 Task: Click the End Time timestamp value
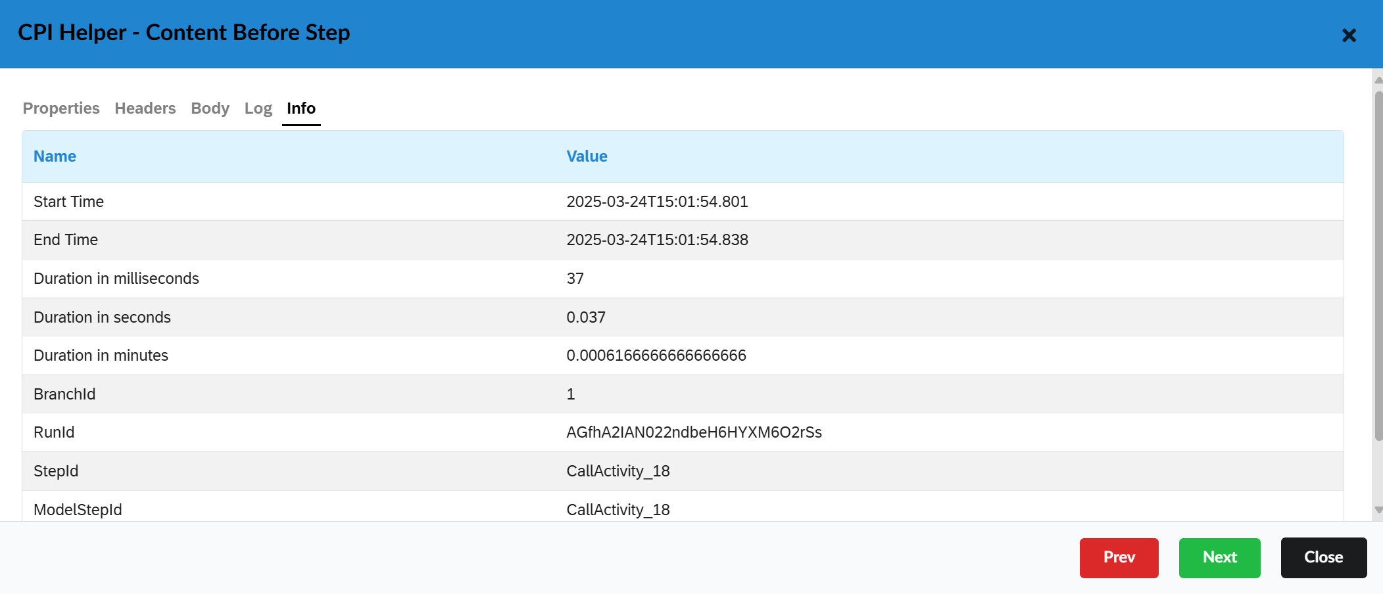657,240
